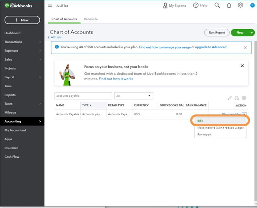Open Dashboard from sidebar
Screen dimensions: 257x208
pyautogui.click(x=13, y=33)
